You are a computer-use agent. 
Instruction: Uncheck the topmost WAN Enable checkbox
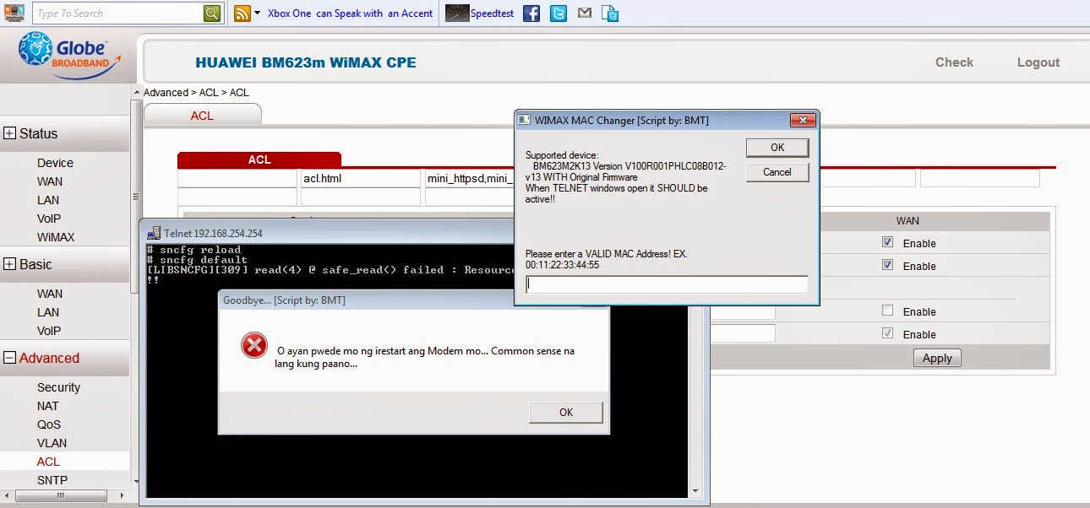887,242
